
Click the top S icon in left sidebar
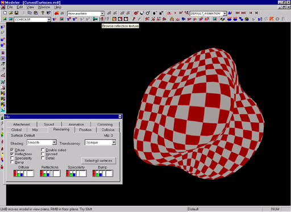point(3,27)
